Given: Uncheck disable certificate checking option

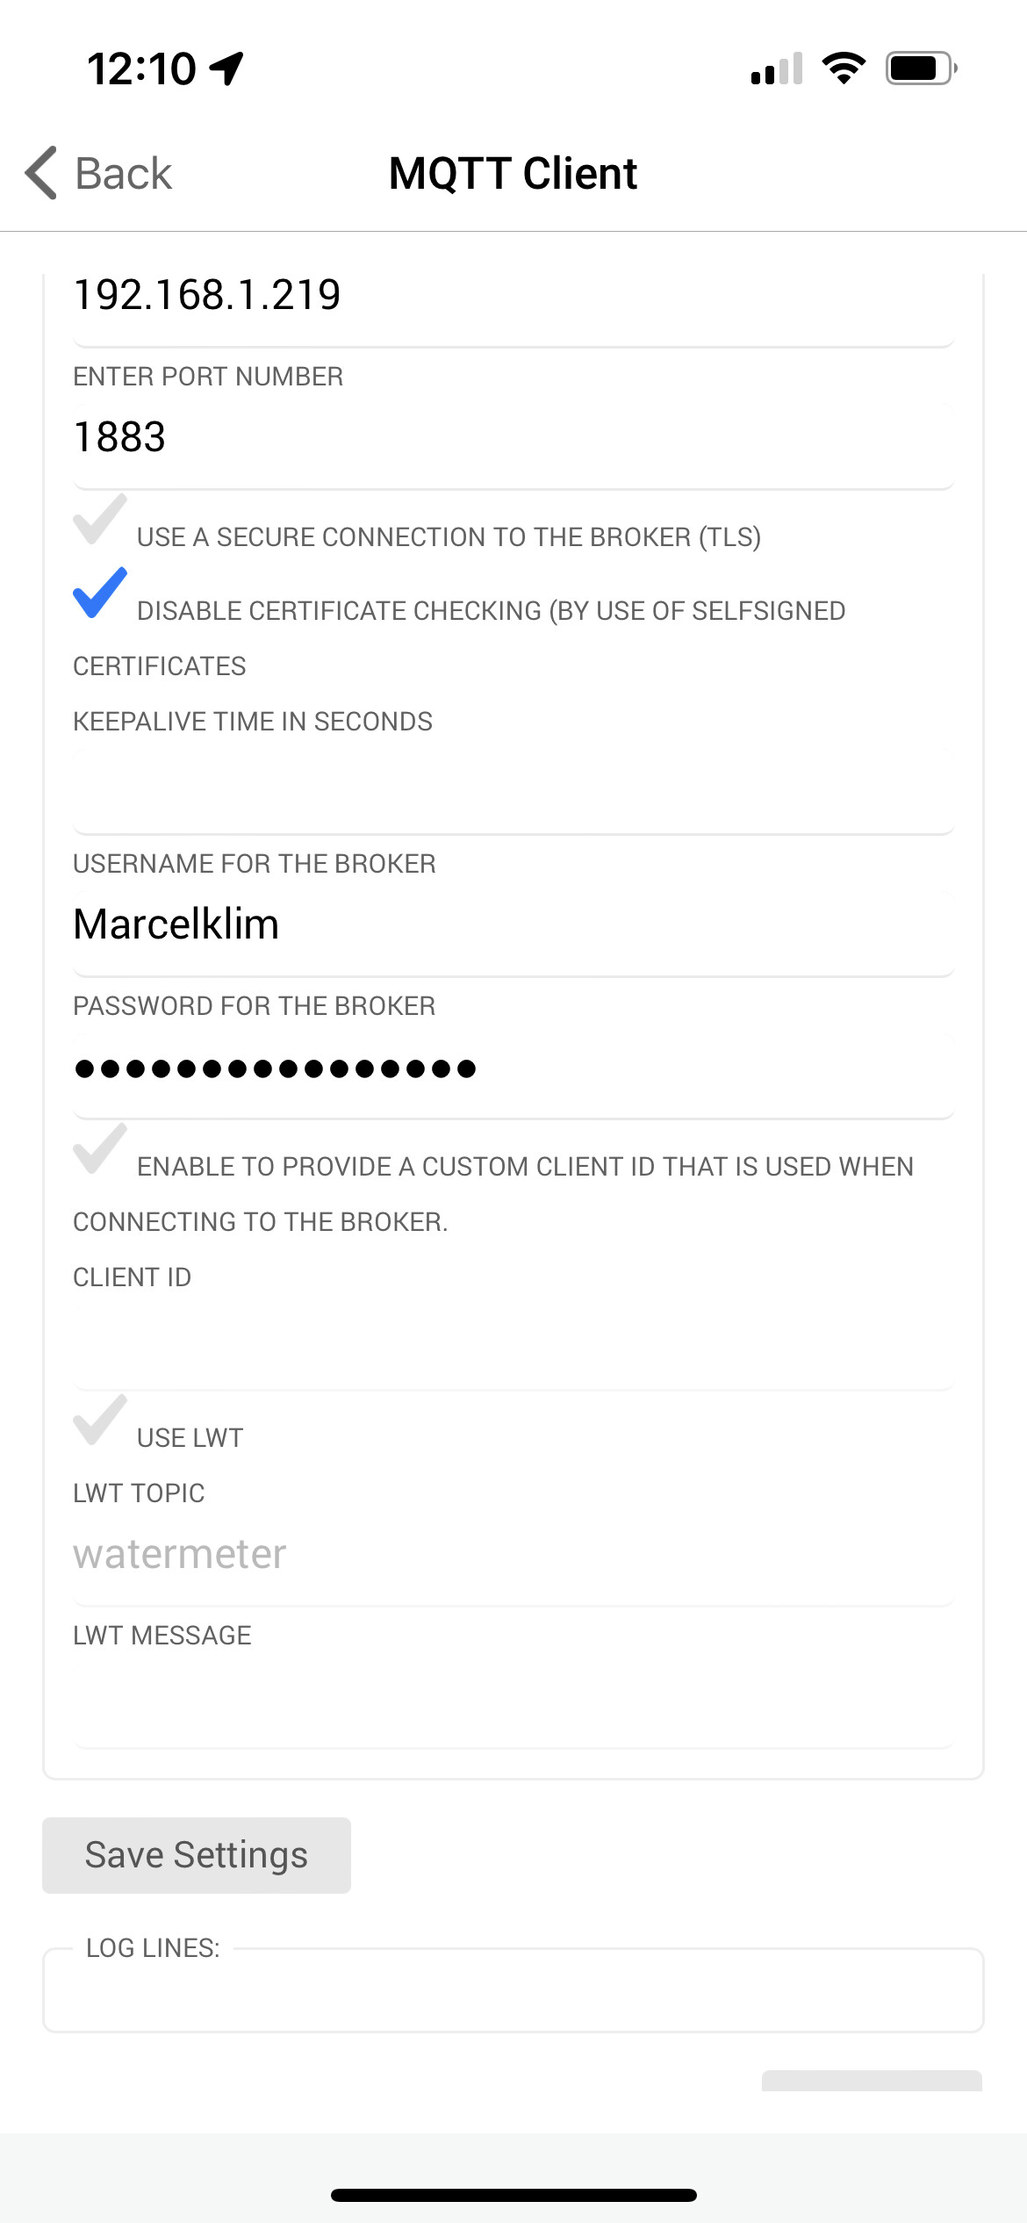Looking at the screenshot, I should (100, 594).
